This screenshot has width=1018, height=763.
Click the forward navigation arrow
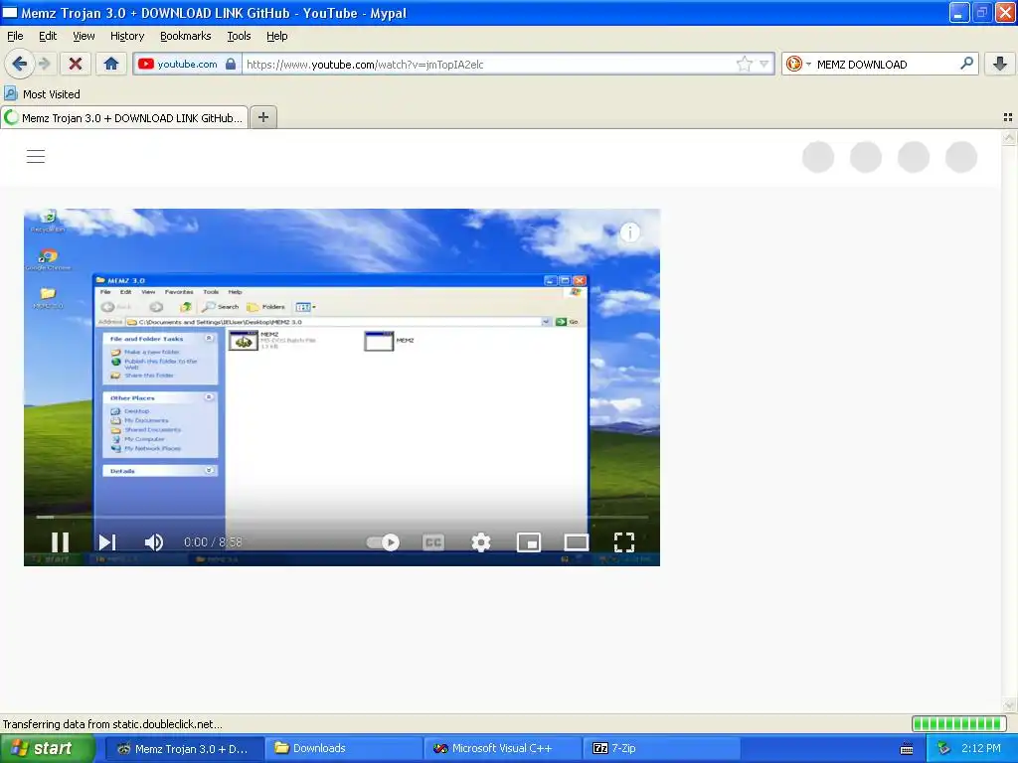coord(44,64)
